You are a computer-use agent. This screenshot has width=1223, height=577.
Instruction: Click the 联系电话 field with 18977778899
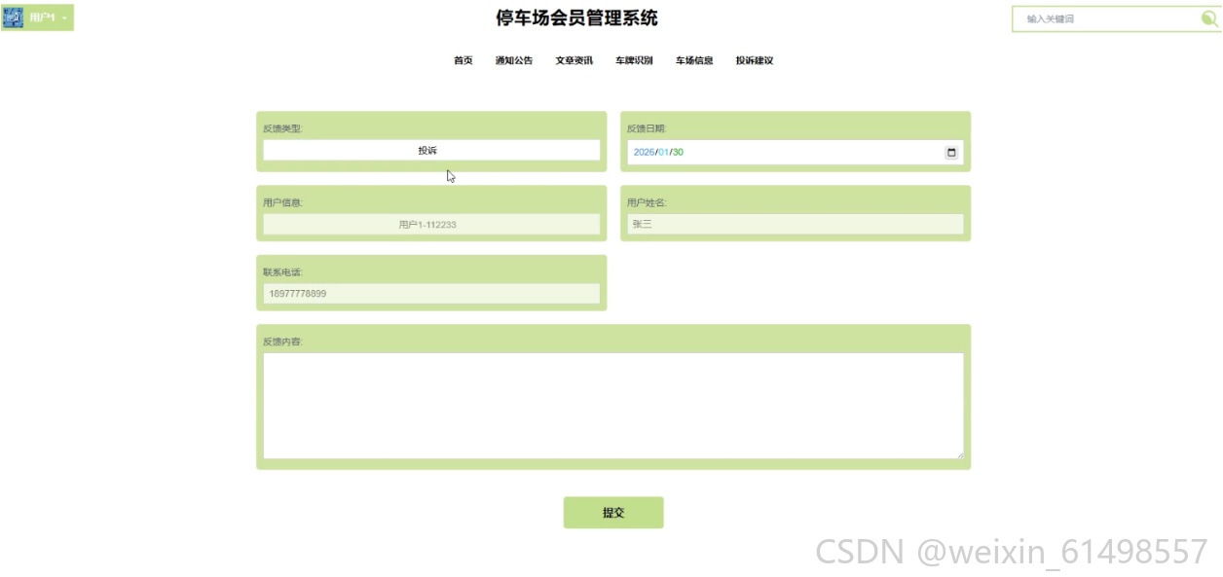pos(431,293)
